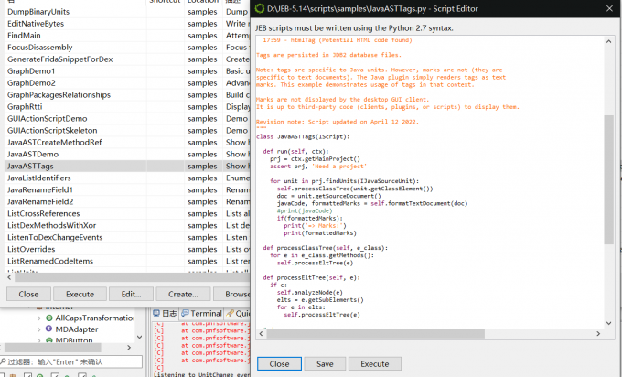Save the script in the Script Editor
The height and width of the screenshot is (377, 622).
[325, 364]
